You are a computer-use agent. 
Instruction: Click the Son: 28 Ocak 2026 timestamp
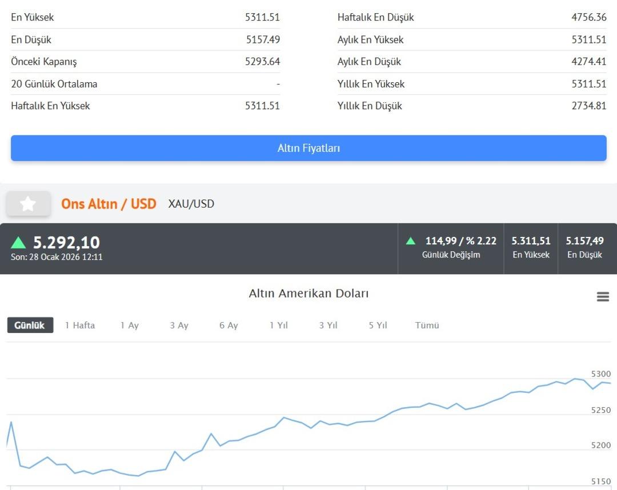(x=57, y=257)
